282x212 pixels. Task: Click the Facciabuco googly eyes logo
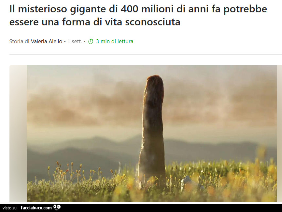point(57,207)
